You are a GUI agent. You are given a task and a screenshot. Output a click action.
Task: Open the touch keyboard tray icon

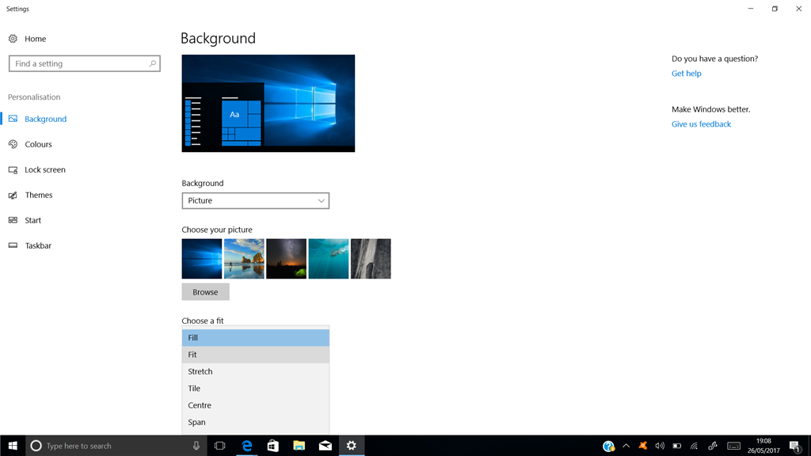pos(733,446)
